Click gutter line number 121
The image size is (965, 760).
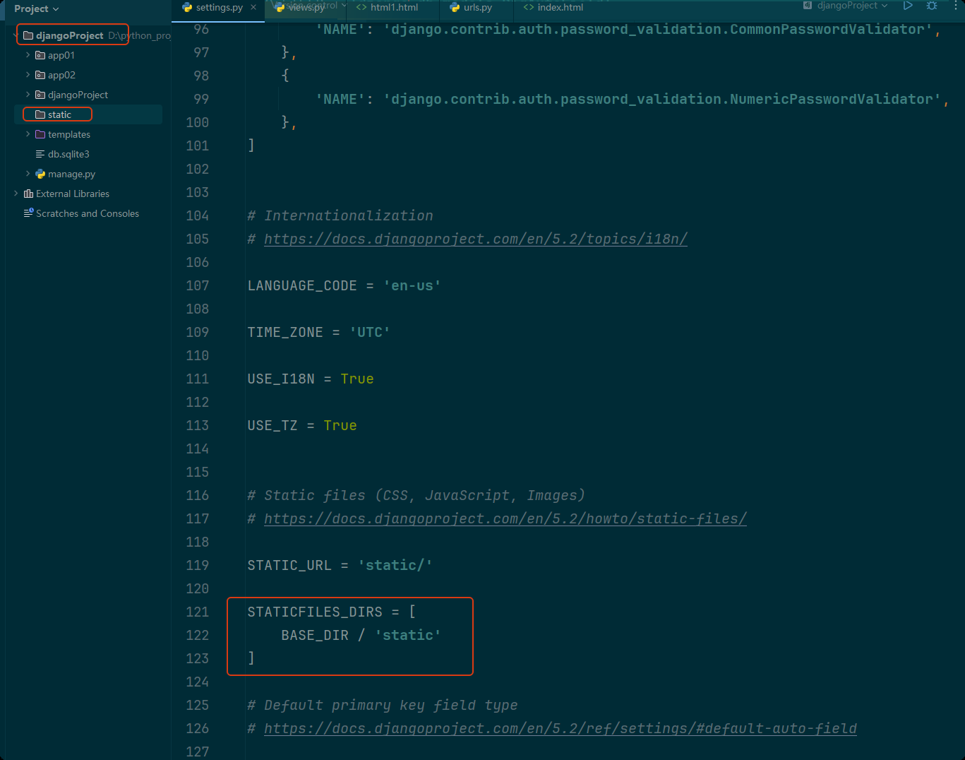pyautogui.click(x=198, y=612)
